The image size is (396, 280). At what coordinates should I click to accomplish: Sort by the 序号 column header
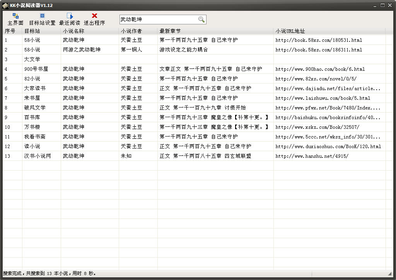pos(12,31)
